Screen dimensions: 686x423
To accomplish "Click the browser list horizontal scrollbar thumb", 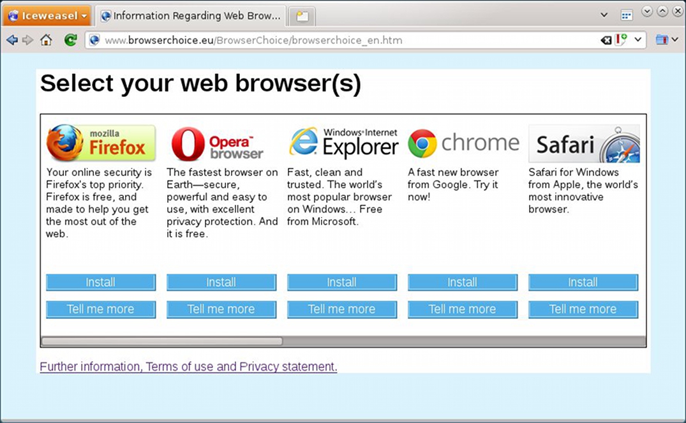I will tap(162, 341).
